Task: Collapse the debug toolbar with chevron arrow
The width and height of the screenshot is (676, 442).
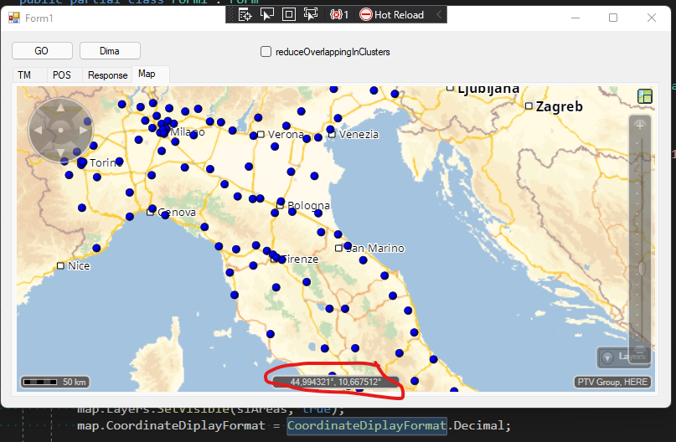Action: coord(439,14)
